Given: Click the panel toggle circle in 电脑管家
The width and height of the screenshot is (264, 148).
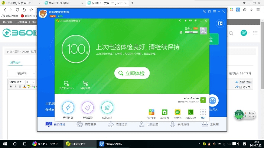Looking at the screenshot, I should tap(220, 23).
